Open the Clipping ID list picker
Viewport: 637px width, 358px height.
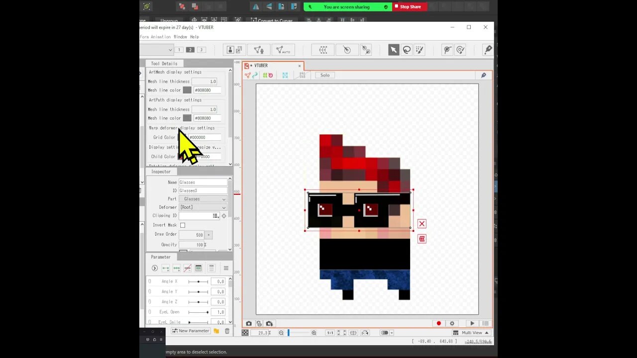click(x=215, y=216)
